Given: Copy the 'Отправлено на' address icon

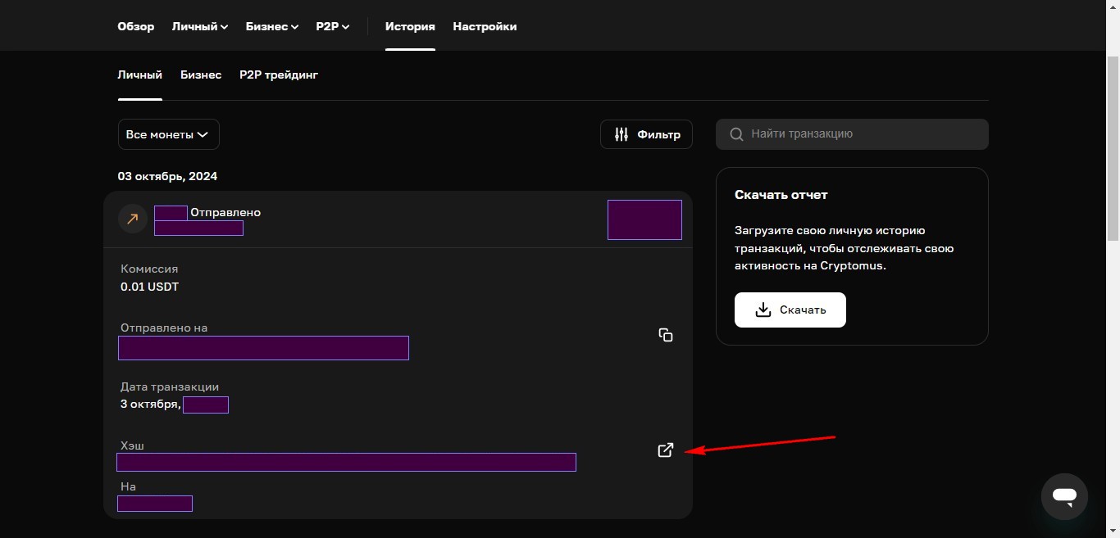Looking at the screenshot, I should [x=666, y=335].
